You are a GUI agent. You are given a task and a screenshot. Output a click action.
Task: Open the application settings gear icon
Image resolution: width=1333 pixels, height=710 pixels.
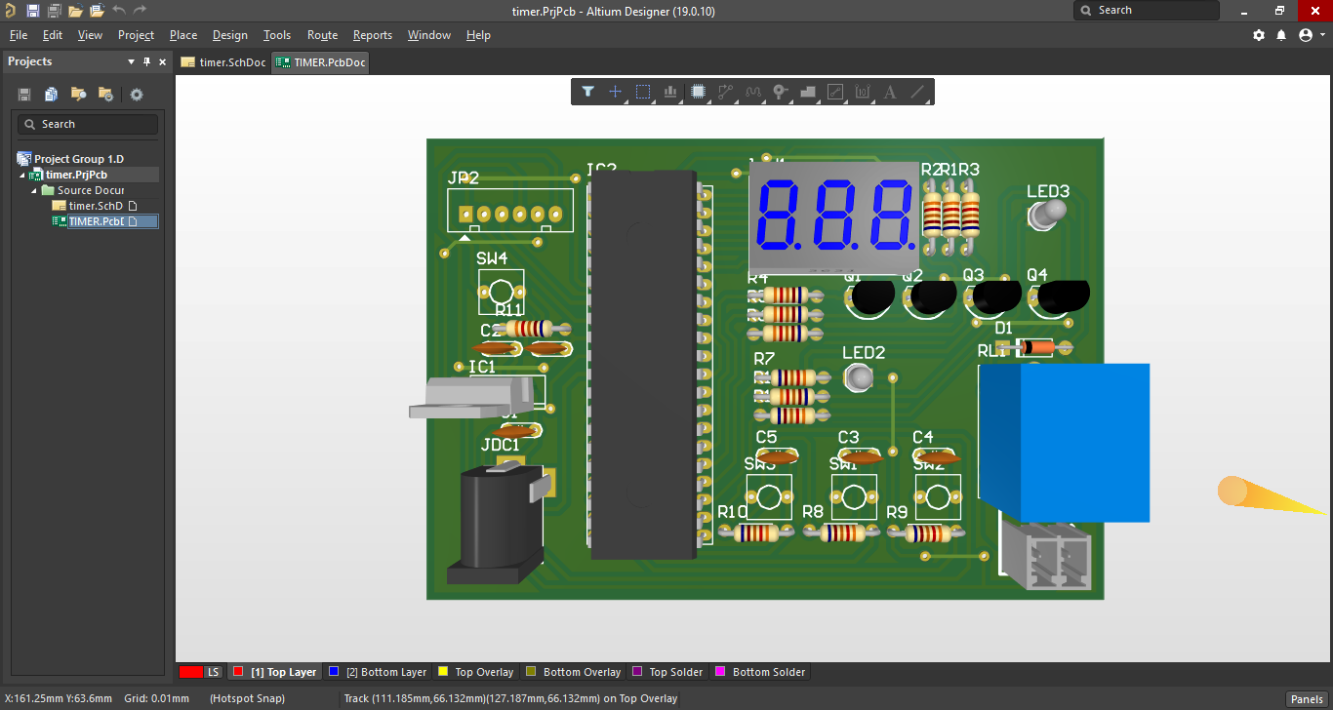[1259, 35]
